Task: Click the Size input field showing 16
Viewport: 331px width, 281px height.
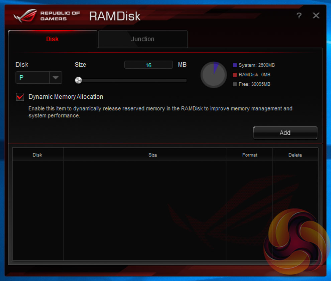Action: pyautogui.click(x=148, y=65)
